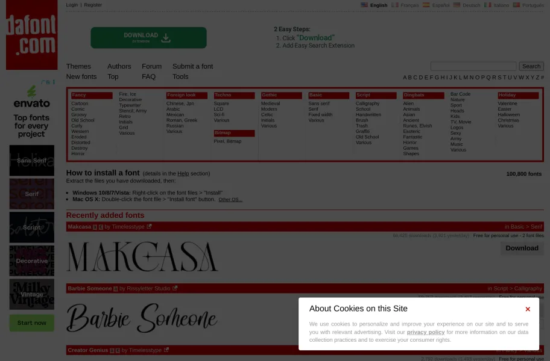Click the Register link

click(x=93, y=5)
